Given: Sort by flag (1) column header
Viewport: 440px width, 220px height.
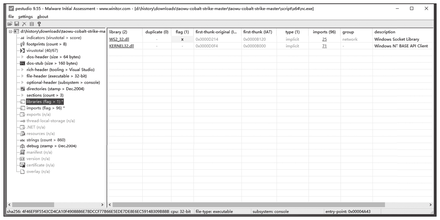Looking at the screenshot, I should pyautogui.click(x=182, y=32).
